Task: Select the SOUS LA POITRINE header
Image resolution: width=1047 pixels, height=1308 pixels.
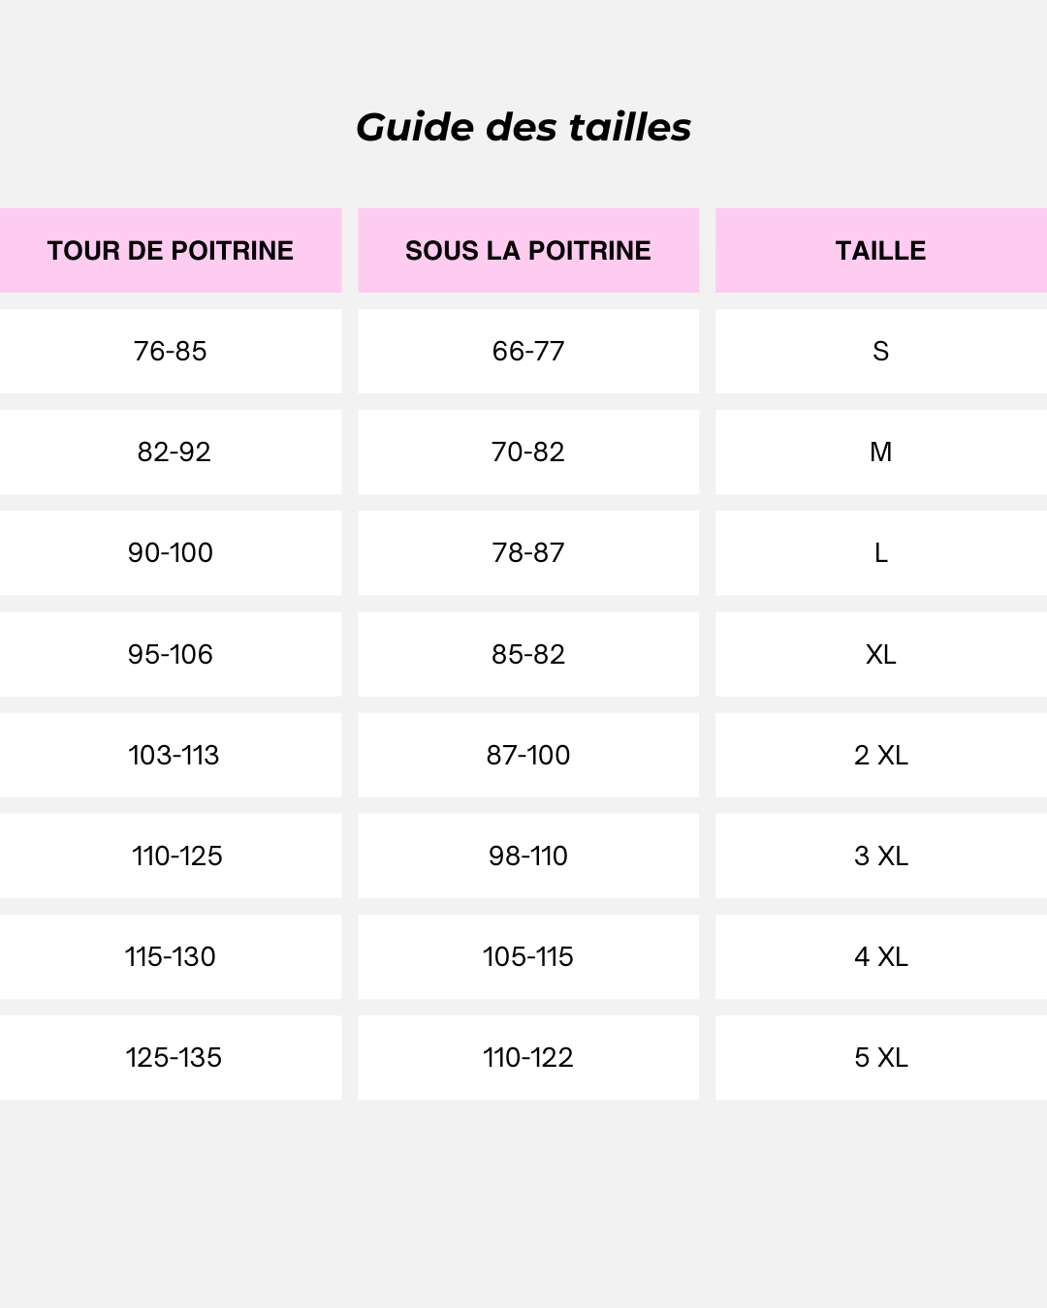Action: pos(528,250)
